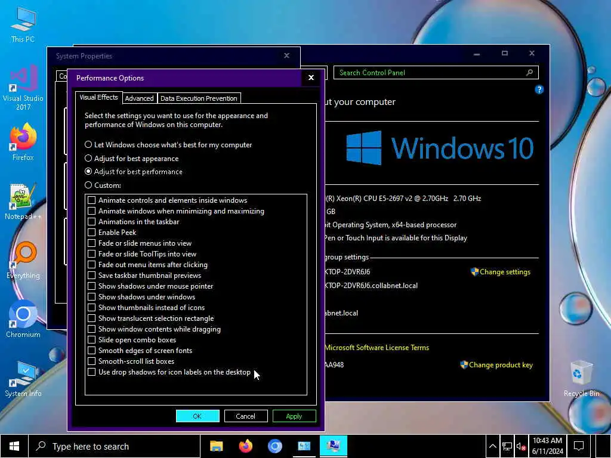Check Show translucent selection rectangle
The height and width of the screenshot is (458, 611).
coord(91,318)
